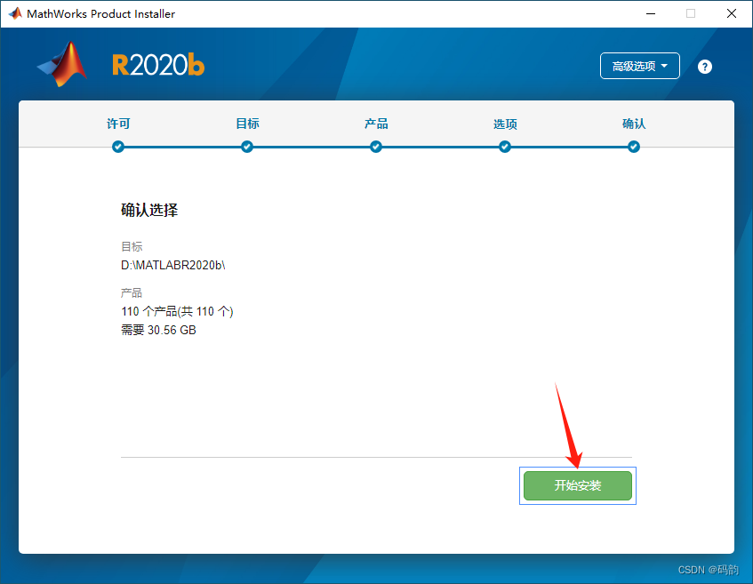The height and width of the screenshot is (584, 753).
Task: Click the checkmark icon under 确认
Action: pyautogui.click(x=634, y=147)
